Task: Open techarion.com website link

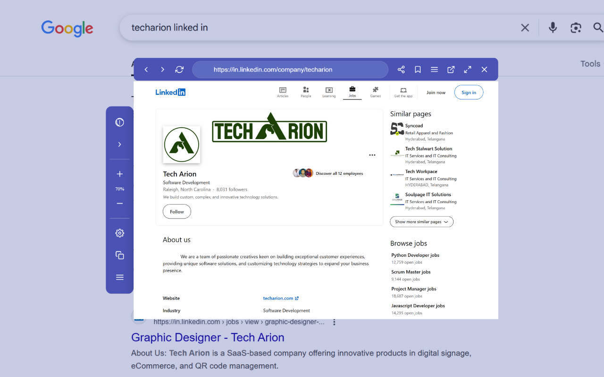Action: coord(281,298)
